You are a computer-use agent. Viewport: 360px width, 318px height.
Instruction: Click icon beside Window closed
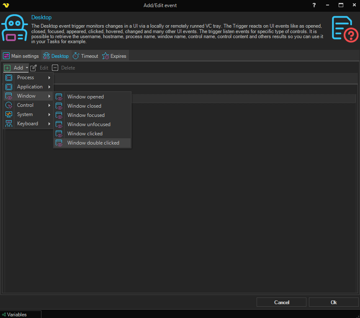59,106
